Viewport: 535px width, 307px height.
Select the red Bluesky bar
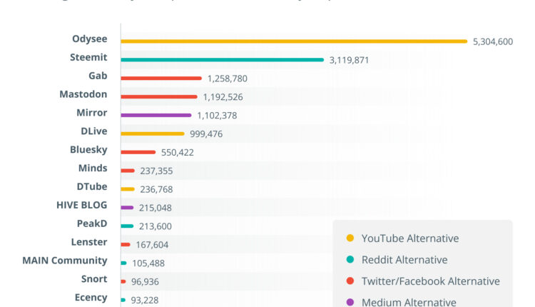tap(138, 152)
